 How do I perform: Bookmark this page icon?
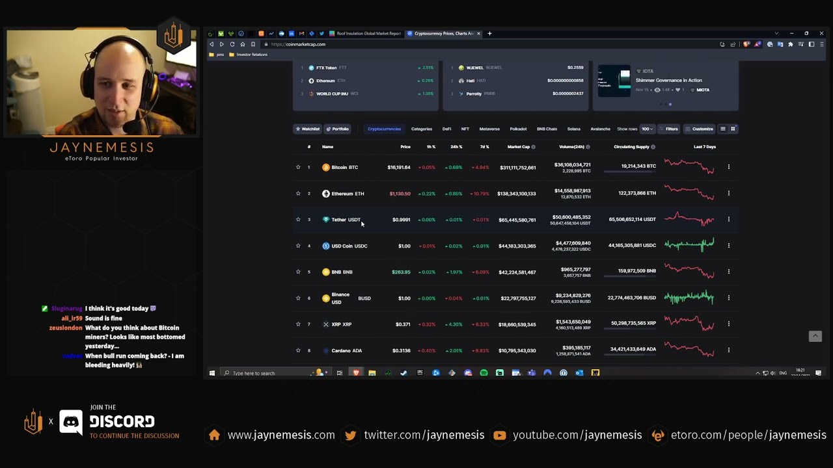pos(253,44)
